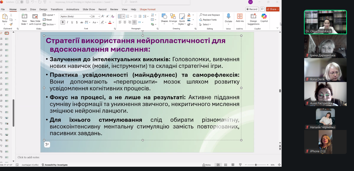Click Format Painter brush icon

(11, 24)
